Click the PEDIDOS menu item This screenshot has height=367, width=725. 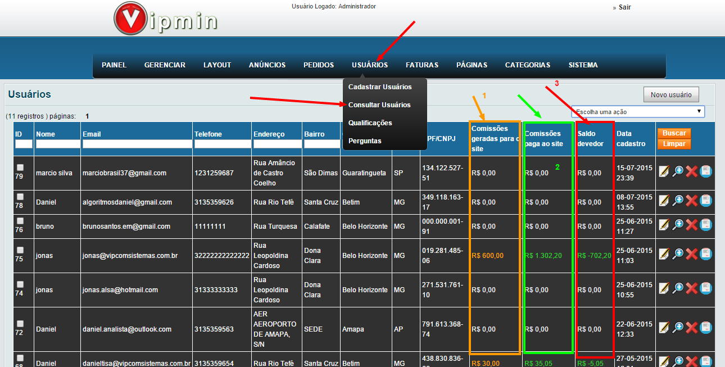coord(319,65)
